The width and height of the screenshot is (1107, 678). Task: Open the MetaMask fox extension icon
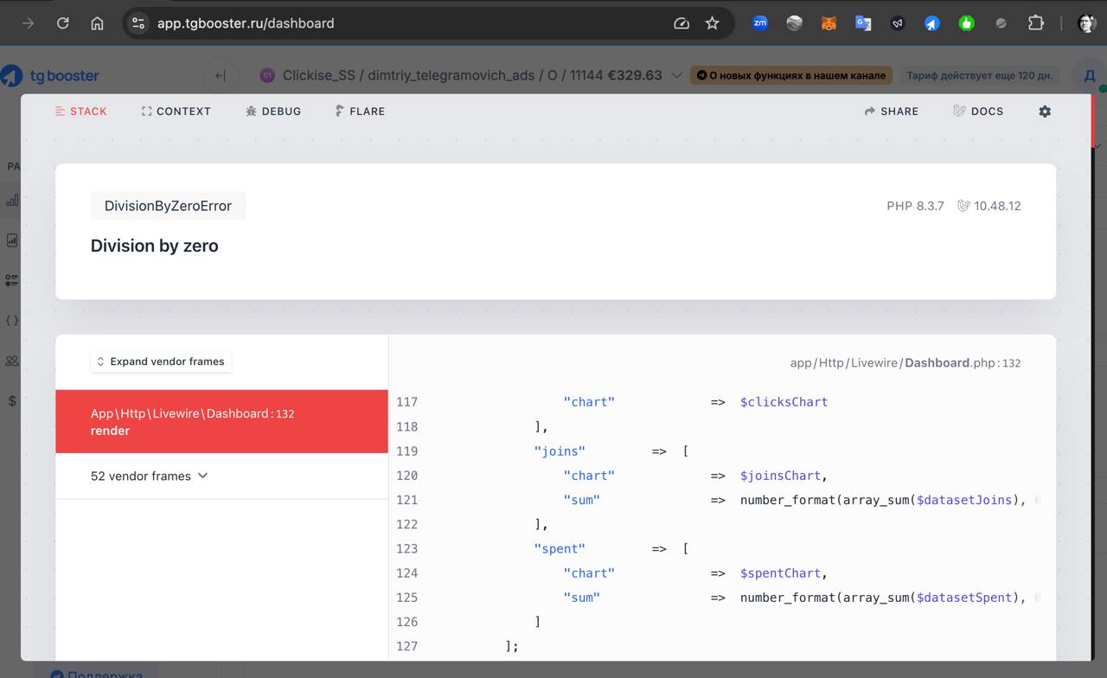[x=829, y=23]
